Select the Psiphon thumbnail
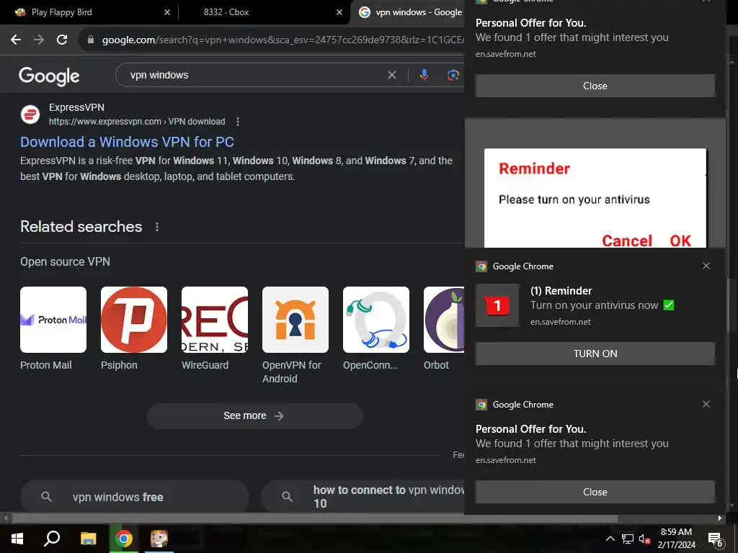 pos(134,320)
